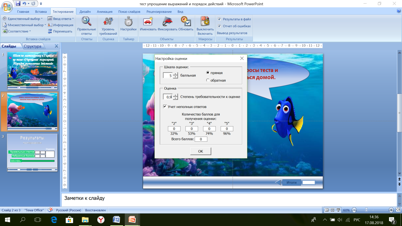Image resolution: width=402 pixels, height=226 pixels.
Task: Select slide 3 Результаты thumbnail
Action: click(x=32, y=152)
